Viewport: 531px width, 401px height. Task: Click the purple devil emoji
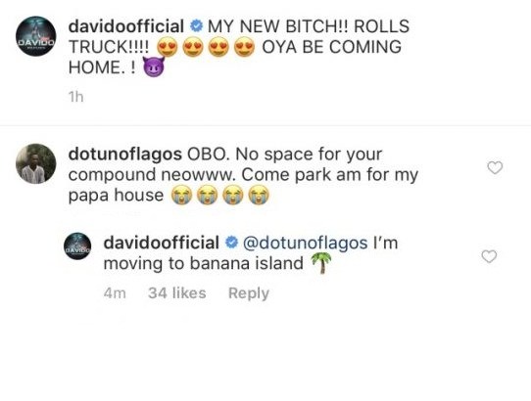pyautogui.click(x=154, y=67)
